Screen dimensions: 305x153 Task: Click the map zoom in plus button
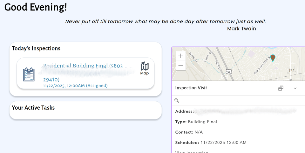pyautogui.click(x=180, y=56)
